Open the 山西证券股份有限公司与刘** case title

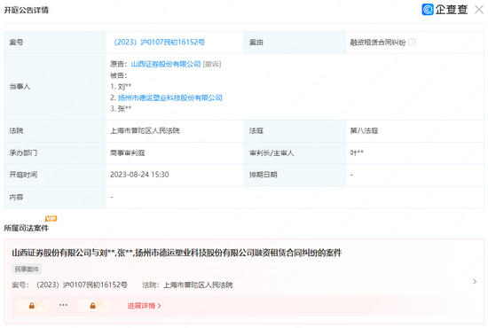pos(177,253)
